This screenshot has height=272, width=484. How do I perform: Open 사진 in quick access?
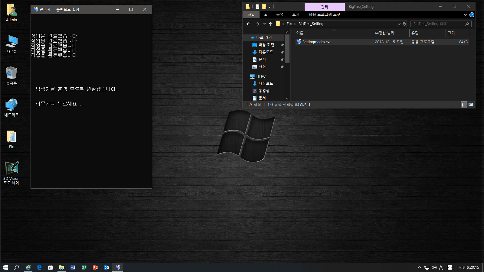pos(262,66)
